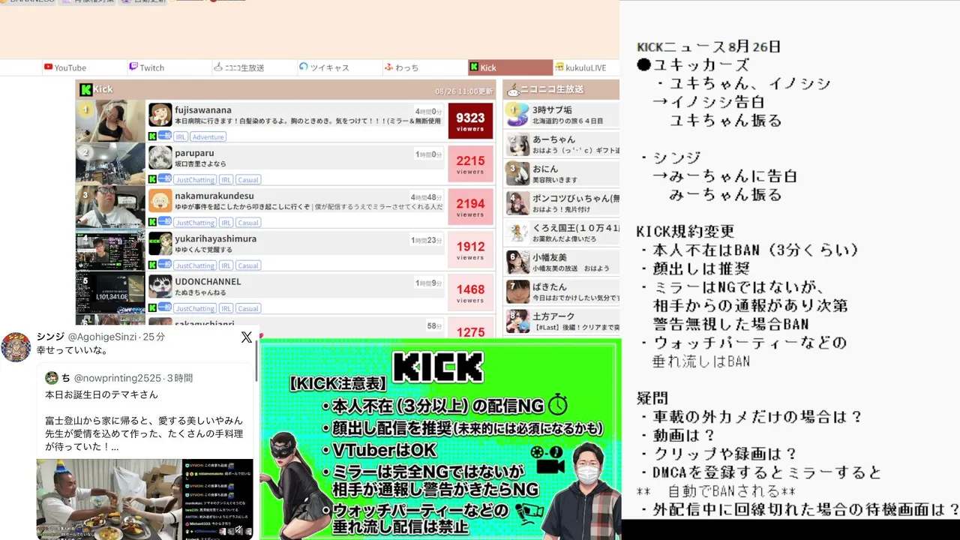Click the @nowprinting2525 handle in quoted tweet
This screenshot has height=540, width=960.
118,378
